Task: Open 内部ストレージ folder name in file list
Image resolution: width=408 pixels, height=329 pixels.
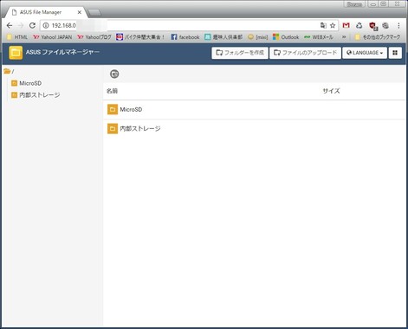Action: pyautogui.click(x=140, y=128)
